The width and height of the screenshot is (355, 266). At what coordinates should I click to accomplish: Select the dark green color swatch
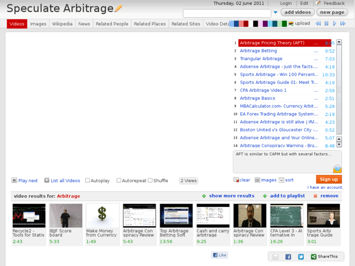[284, 23]
